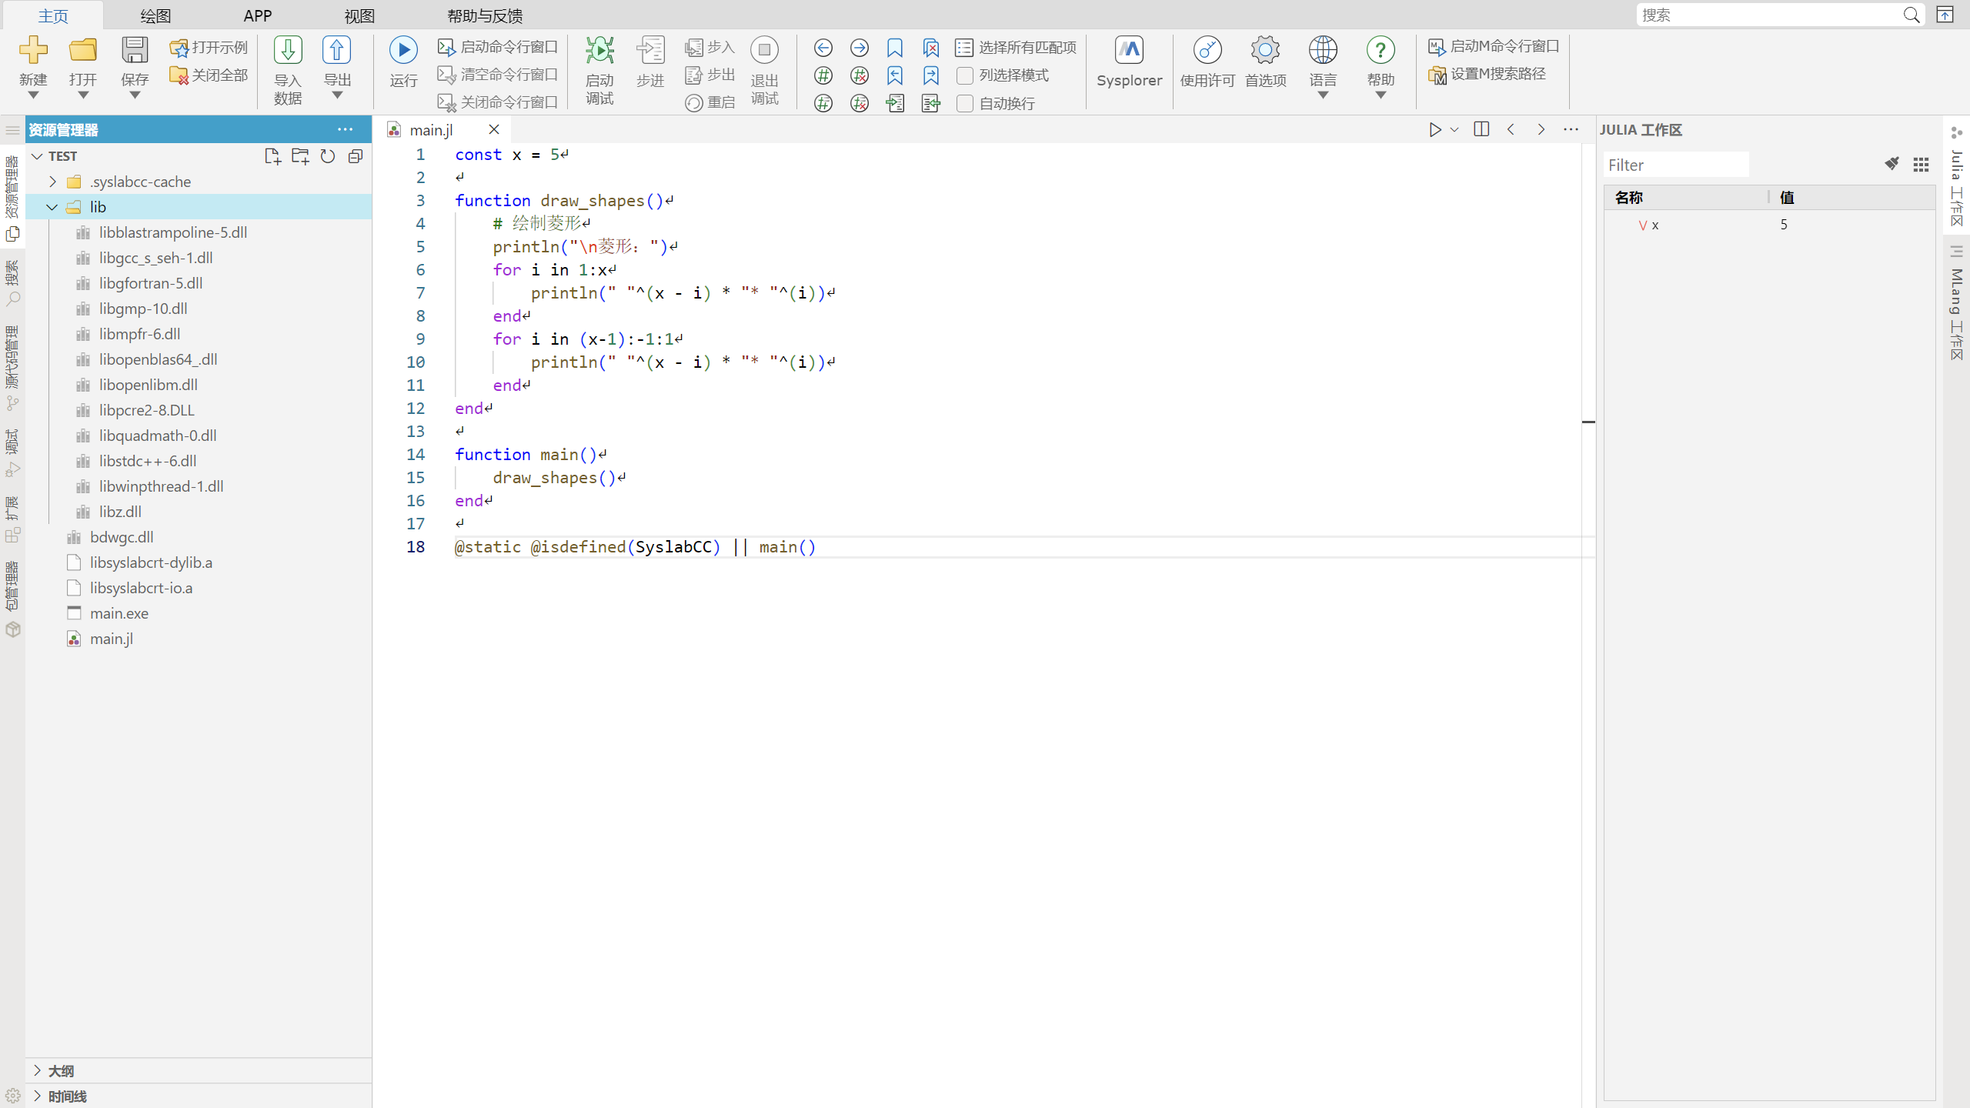Open the 视图 ribbon tab

pos(359,15)
